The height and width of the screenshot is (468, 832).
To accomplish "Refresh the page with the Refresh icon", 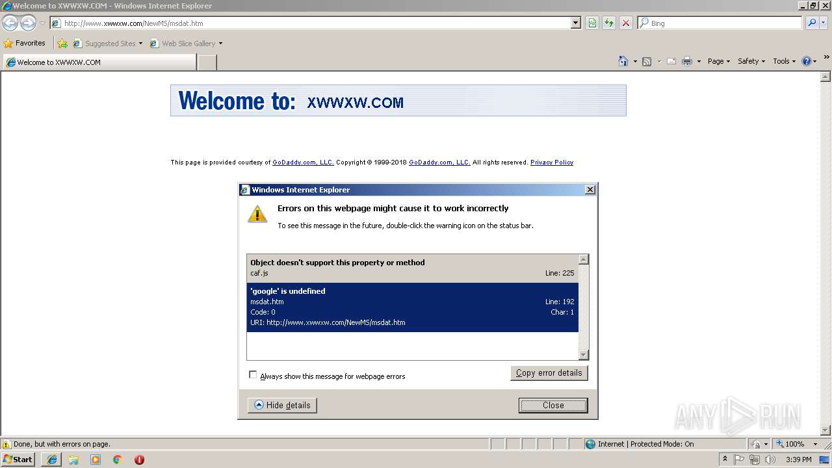I will point(609,23).
